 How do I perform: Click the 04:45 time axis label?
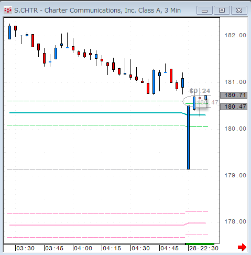coord(169,248)
